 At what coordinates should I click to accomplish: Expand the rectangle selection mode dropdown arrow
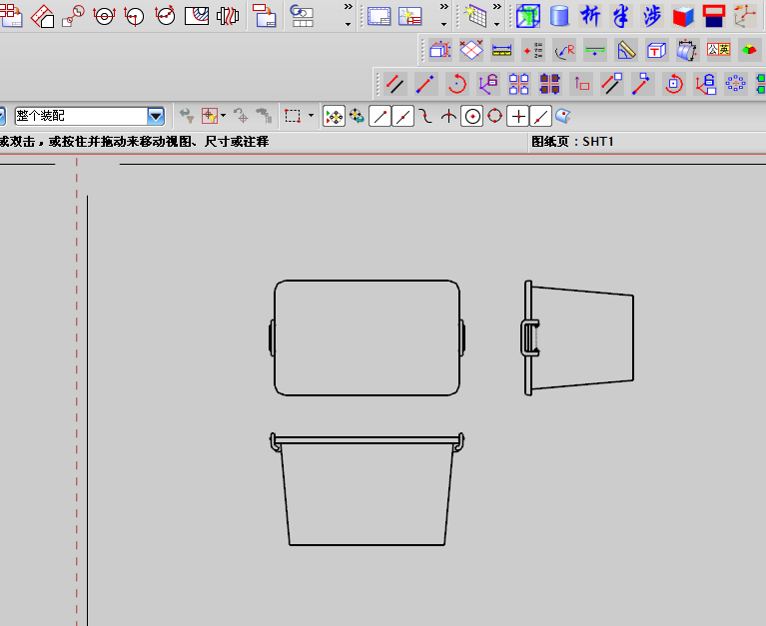[311, 116]
